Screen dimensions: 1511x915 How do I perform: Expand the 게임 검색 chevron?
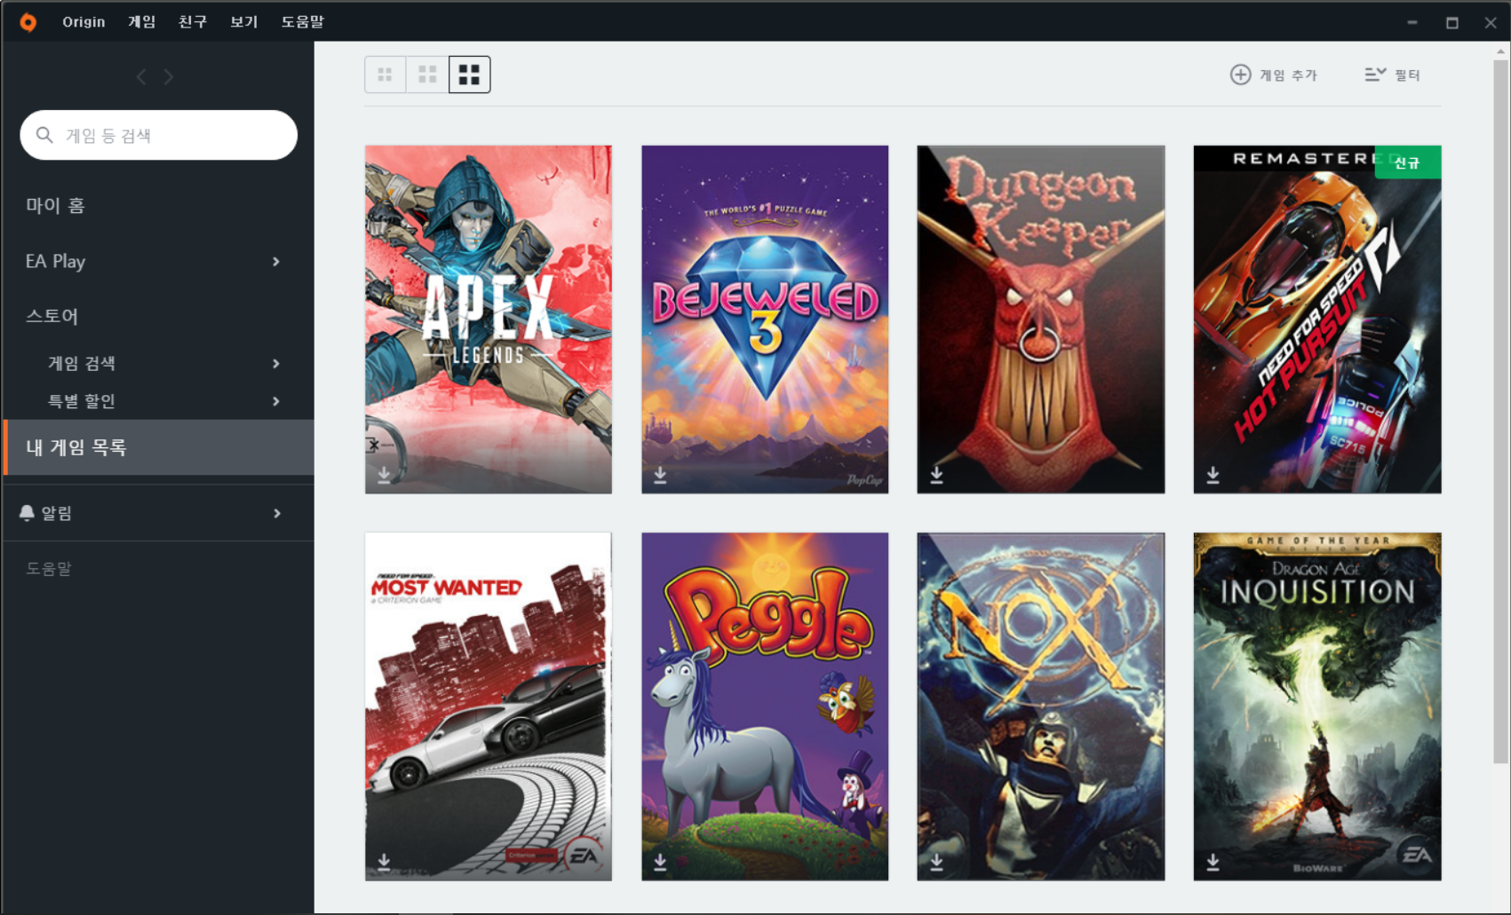(276, 364)
